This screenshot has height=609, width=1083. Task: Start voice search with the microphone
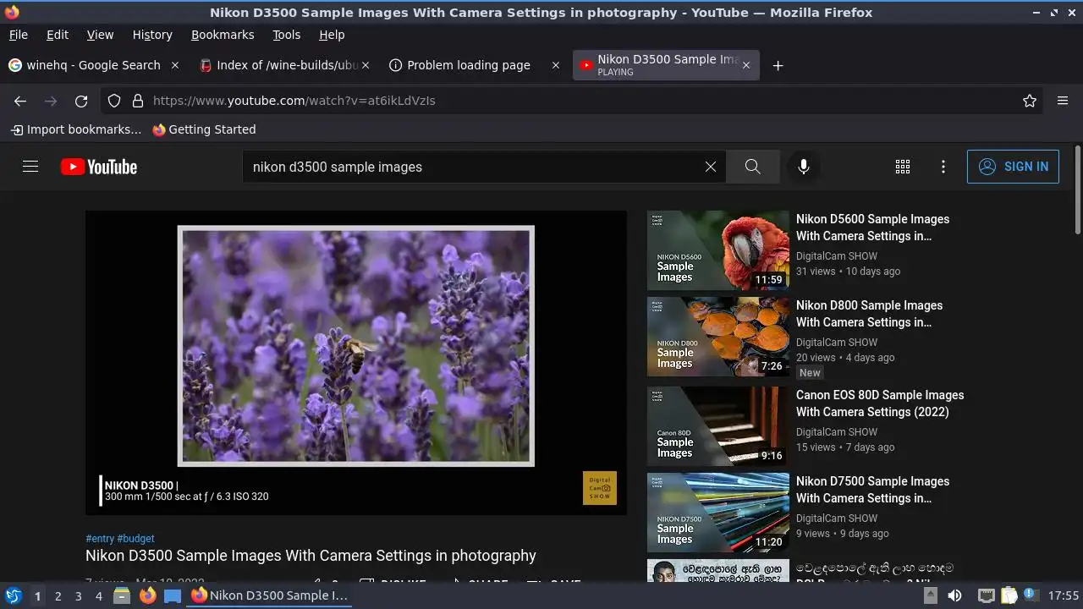pos(804,167)
